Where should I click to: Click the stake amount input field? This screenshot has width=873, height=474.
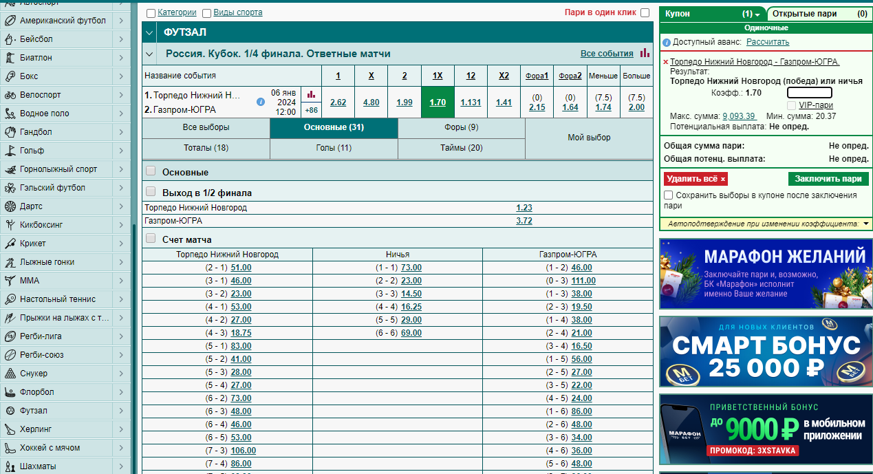809,92
